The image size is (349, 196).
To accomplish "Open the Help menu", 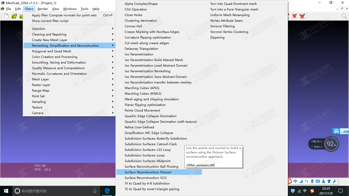I will click(x=96, y=9).
